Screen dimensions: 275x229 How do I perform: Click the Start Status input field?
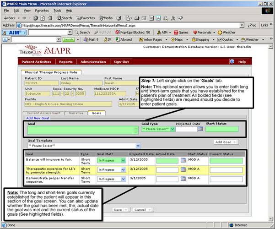[222, 129]
